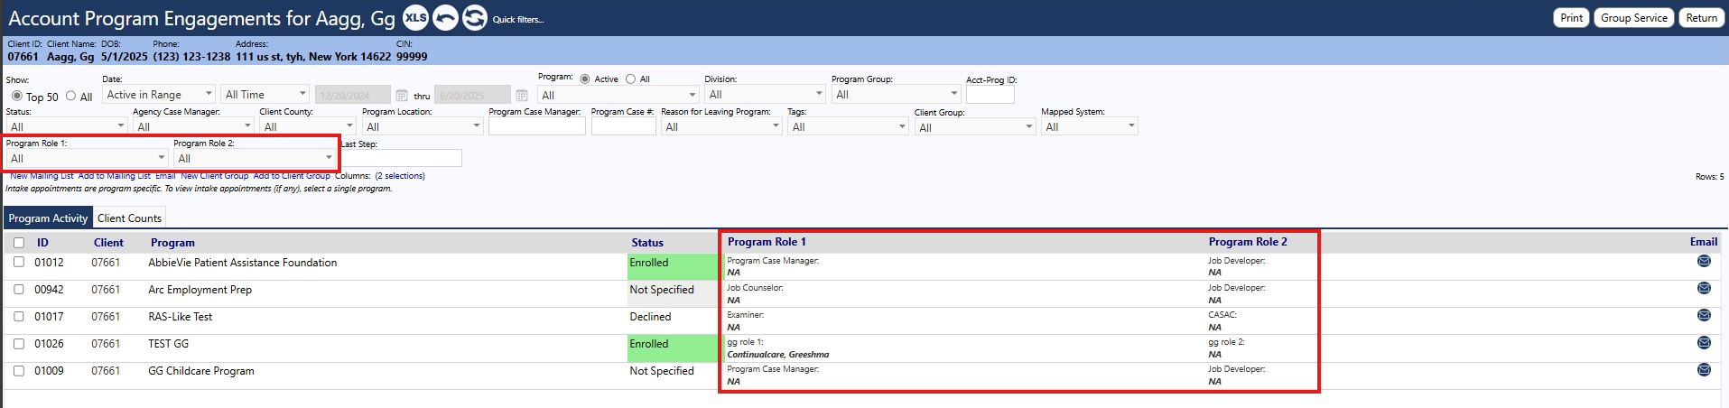
Task: Click the New Client Group link
Action: pos(214,176)
